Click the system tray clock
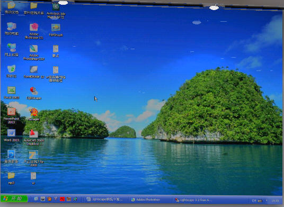The image size is (284, 207). click(x=275, y=201)
